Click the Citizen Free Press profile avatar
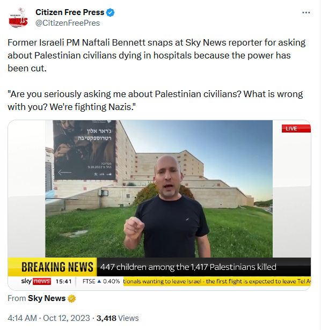Viewport: 321px width, 330px height. [18, 18]
